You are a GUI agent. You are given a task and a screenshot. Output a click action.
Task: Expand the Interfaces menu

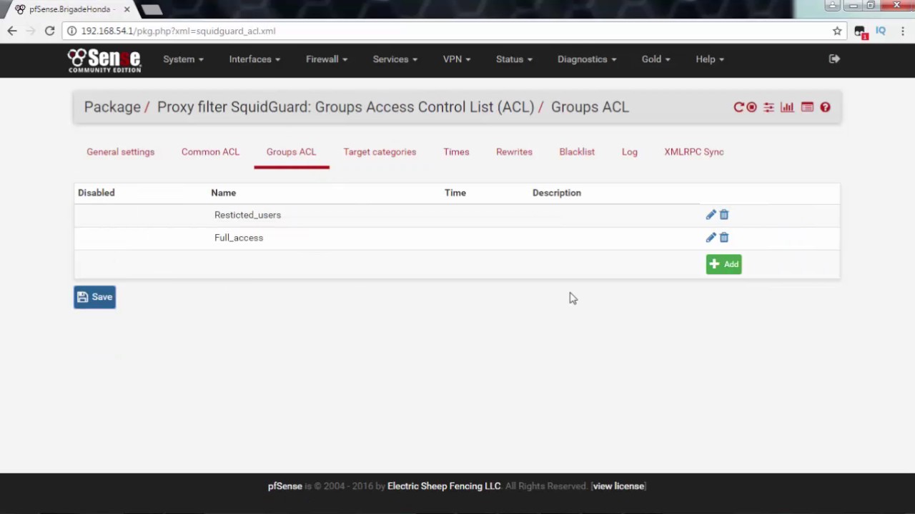click(x=254, y=59)
